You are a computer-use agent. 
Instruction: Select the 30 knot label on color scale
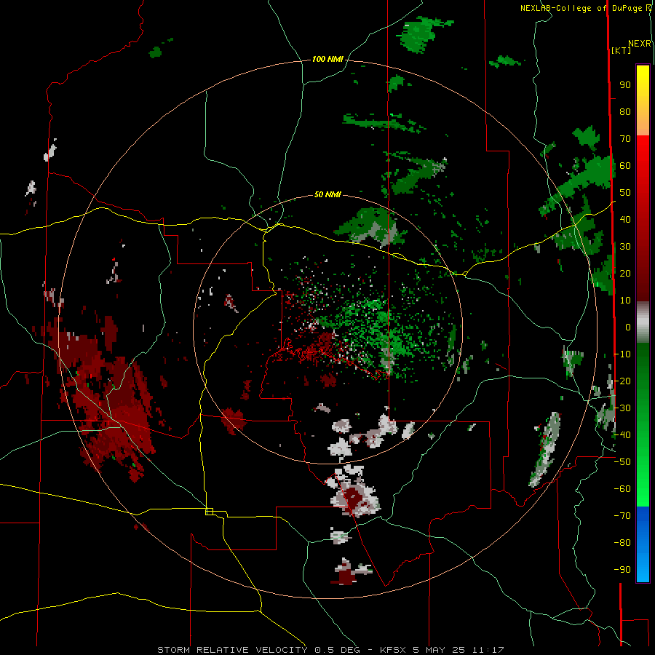point(625,247)
